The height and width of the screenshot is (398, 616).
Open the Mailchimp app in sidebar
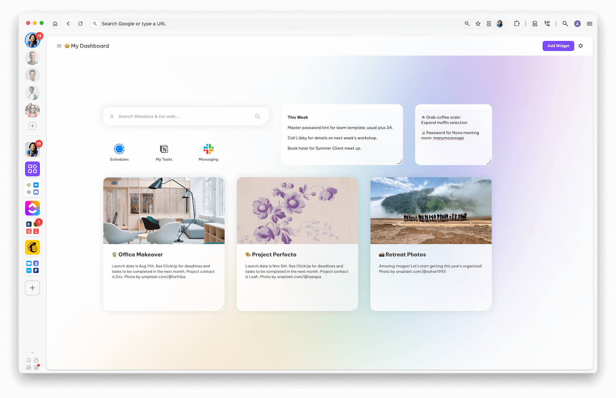point(33,247)
